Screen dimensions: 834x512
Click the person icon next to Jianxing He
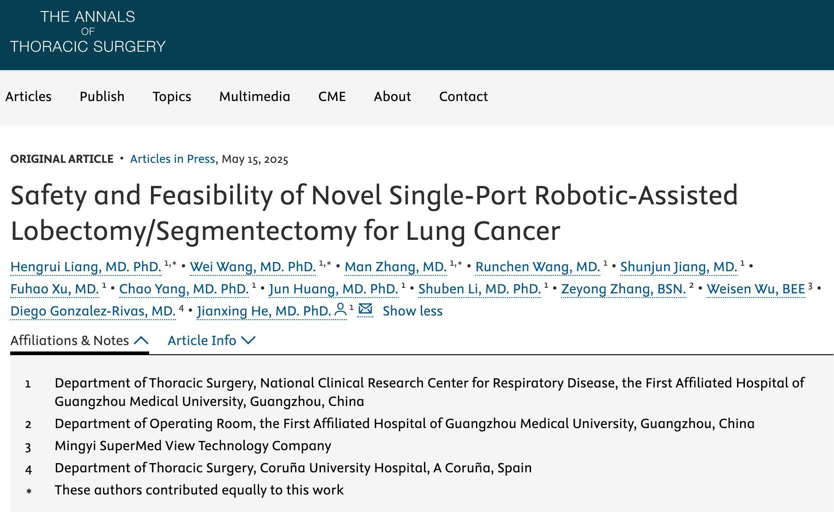(x=340, y=310)
